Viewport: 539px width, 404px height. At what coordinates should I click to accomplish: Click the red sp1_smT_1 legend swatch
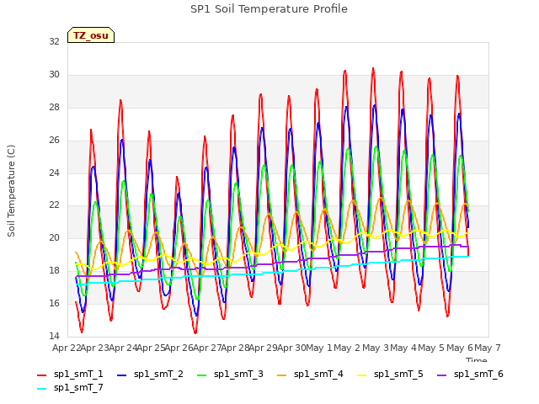point(41,375)
